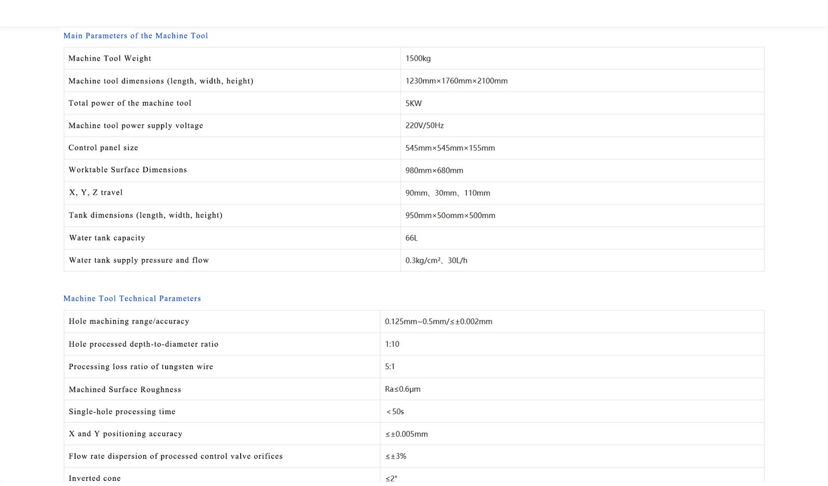Select the ≤±0.005mm positioning accuracy value

point(406,434)
